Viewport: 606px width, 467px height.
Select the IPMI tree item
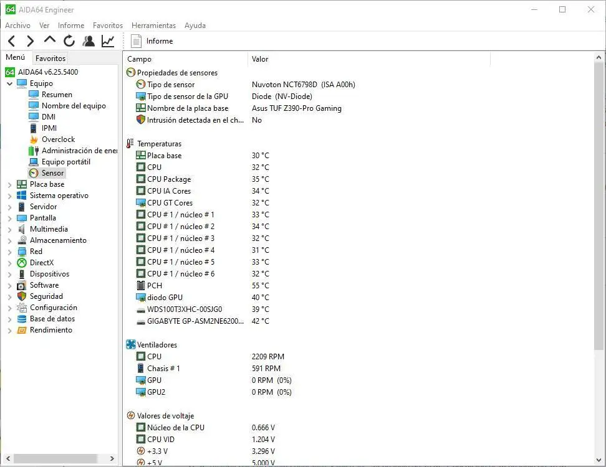click(x=49, y=128)
